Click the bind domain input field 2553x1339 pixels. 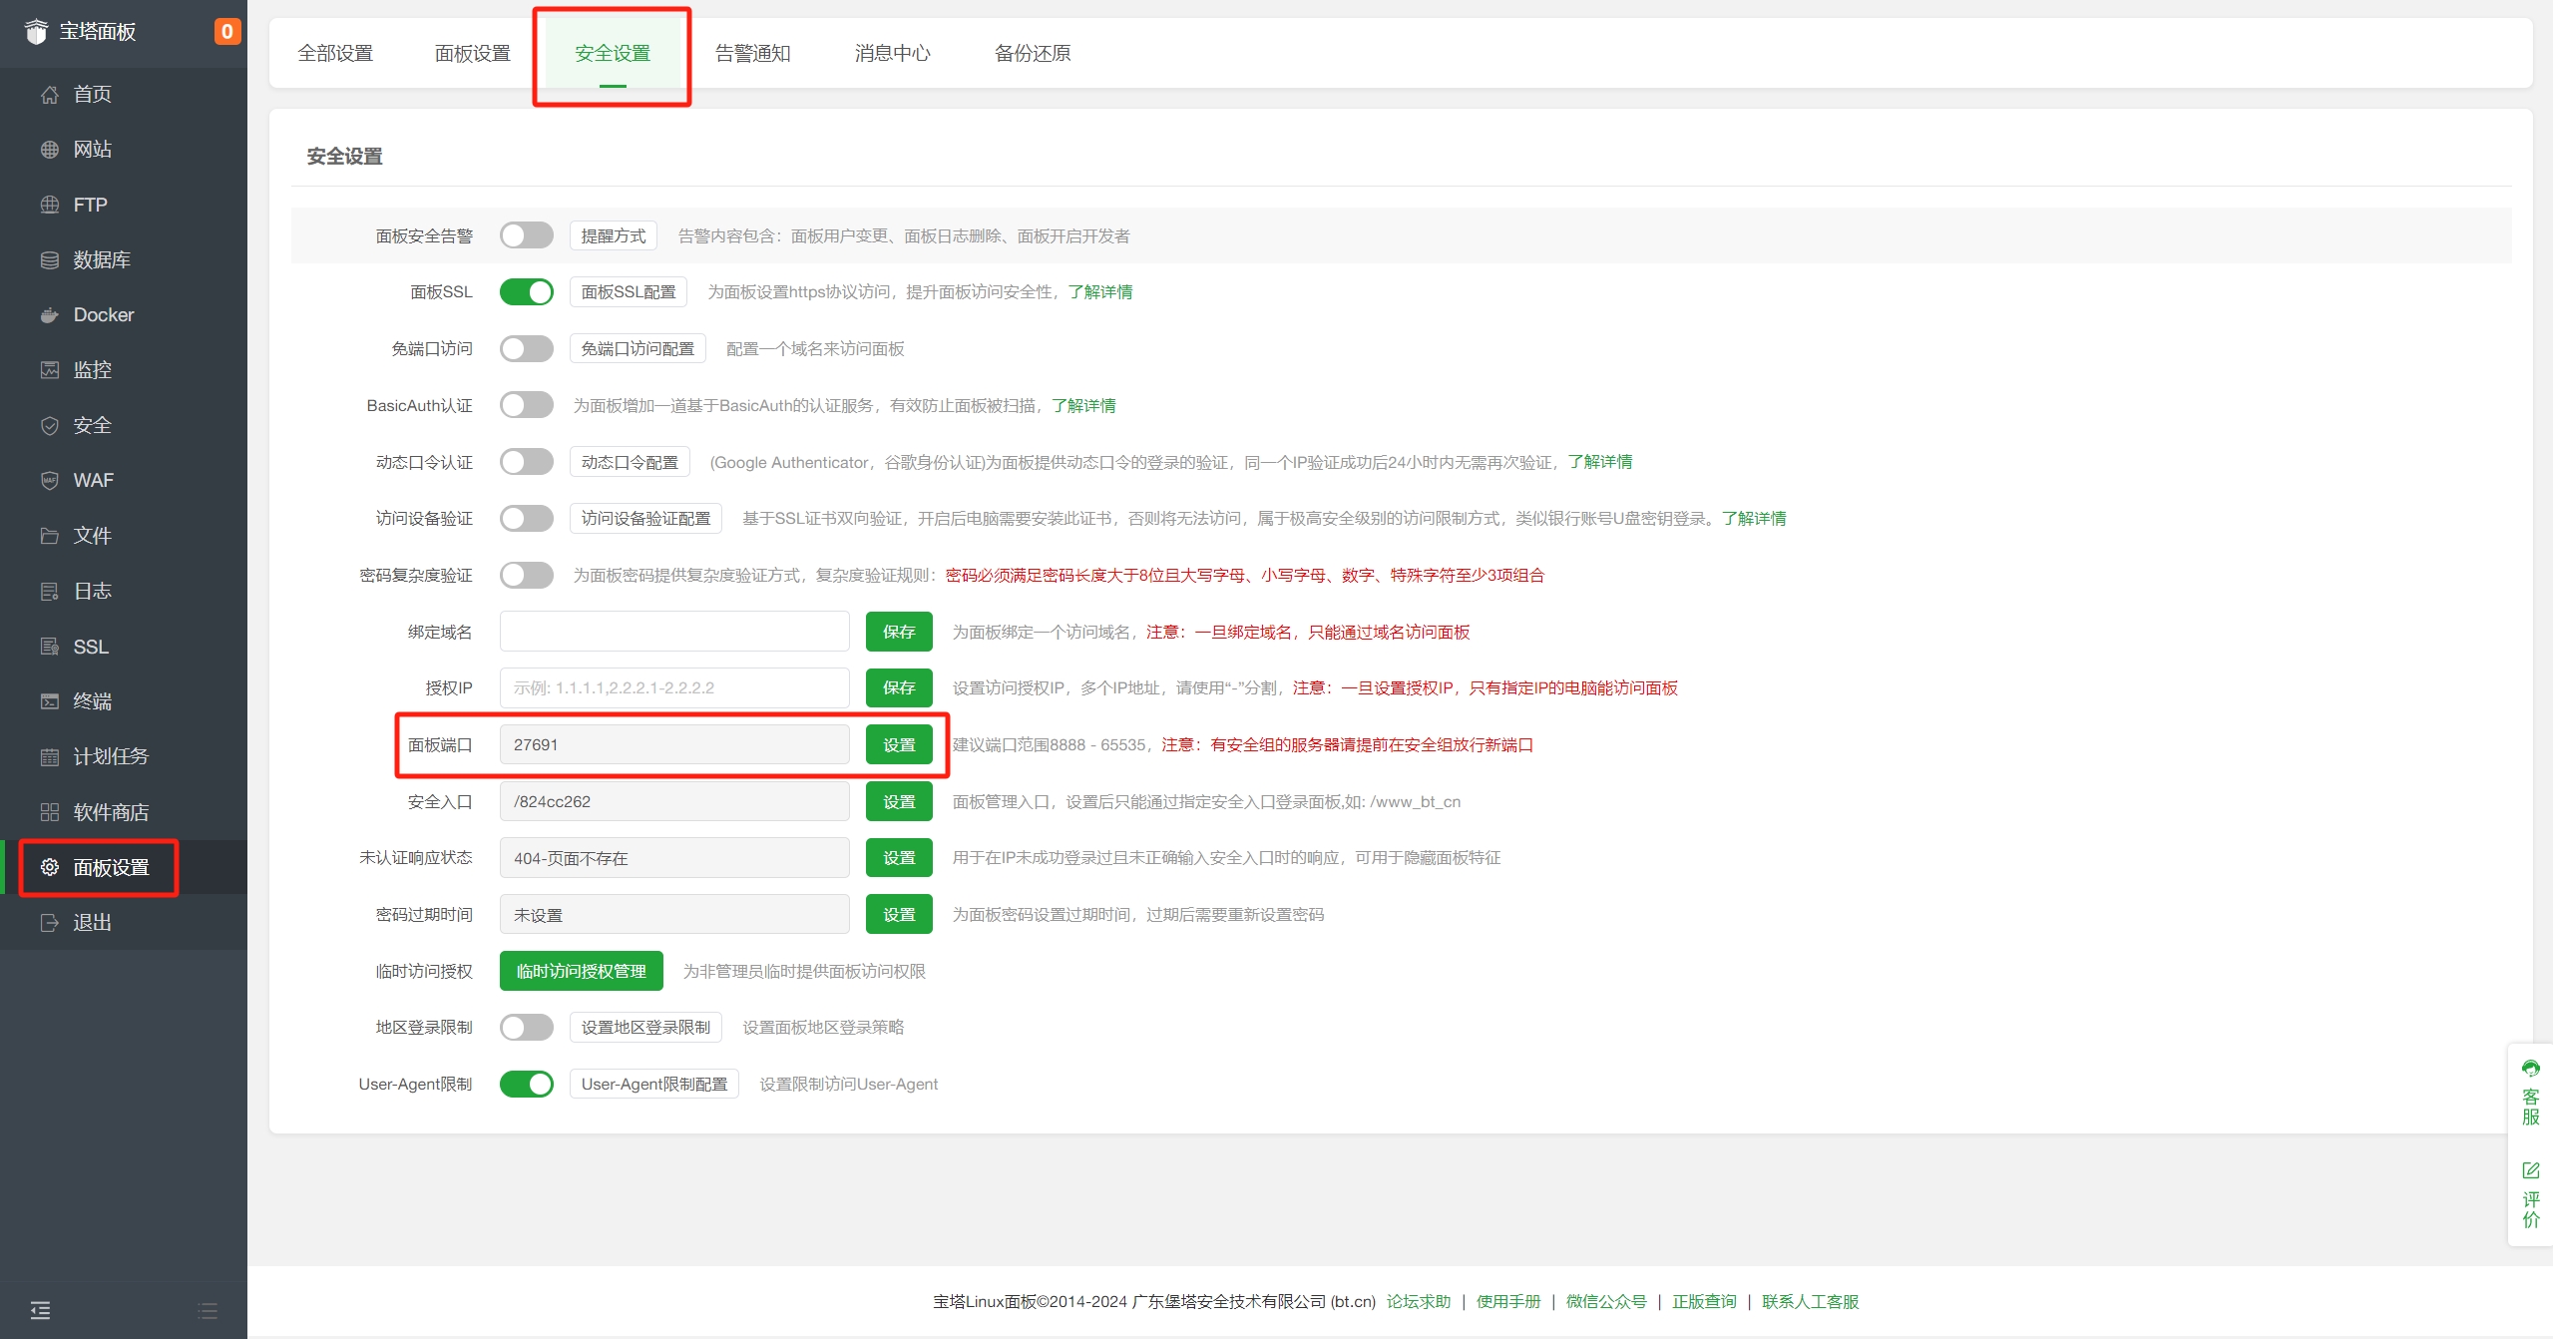tap(674, 633)
